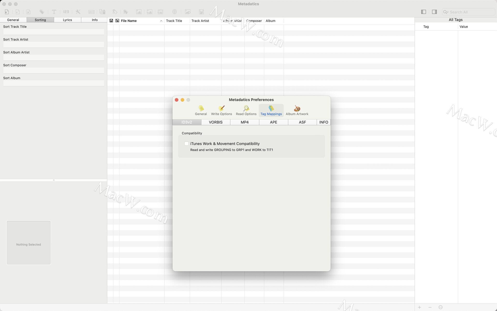The width and height of the screenshot is (497, 311).
Task: Open the Read Options preferences pane
Action: 246,110
